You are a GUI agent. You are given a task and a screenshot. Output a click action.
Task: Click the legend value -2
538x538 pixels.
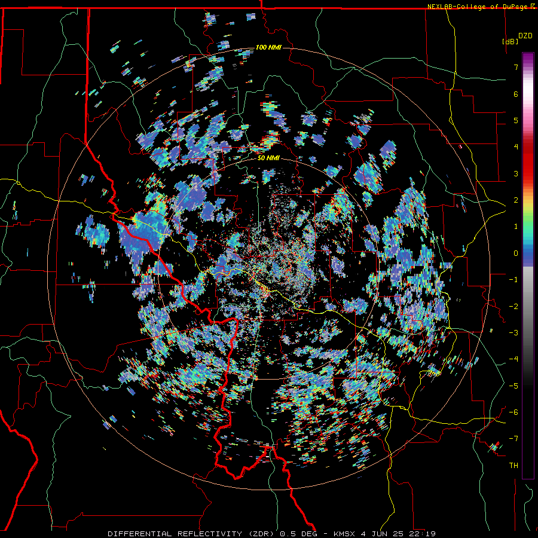pyautogui.click(x=513, y=307)
